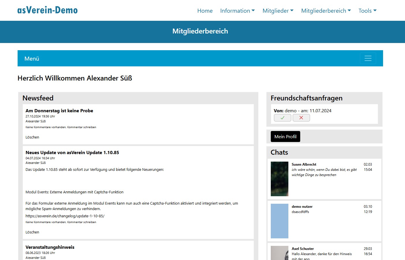This screenshot has height=260, width=405.
Task: Open the Tools dropdown menu
Action: click(x=367, y=11)
